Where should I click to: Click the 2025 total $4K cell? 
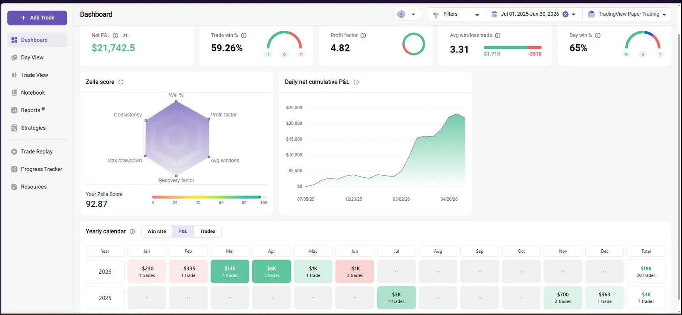coord(646,298)
